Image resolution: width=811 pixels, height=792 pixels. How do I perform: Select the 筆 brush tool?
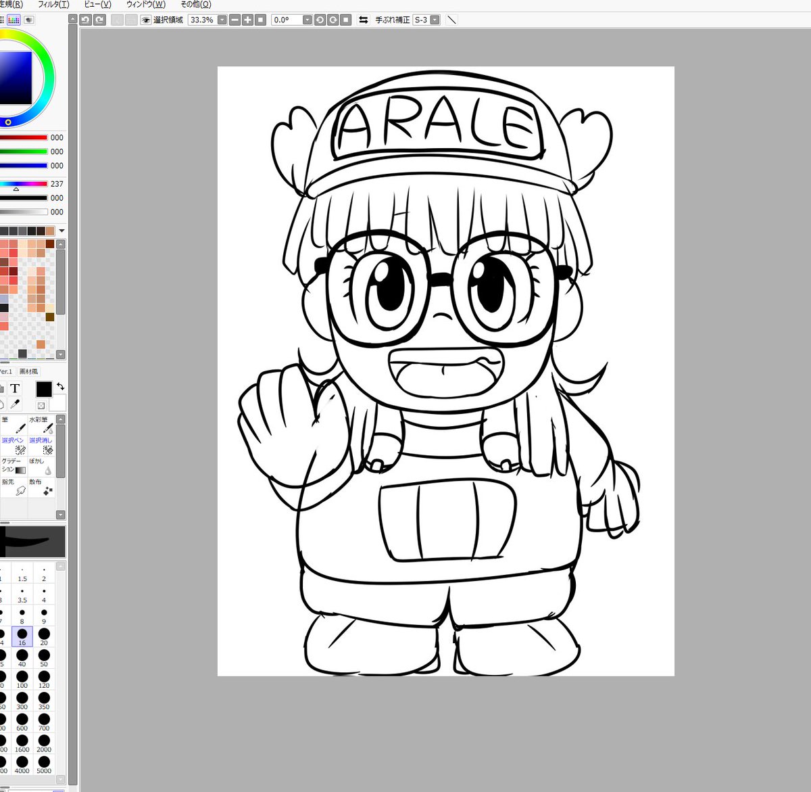(13, 425)
